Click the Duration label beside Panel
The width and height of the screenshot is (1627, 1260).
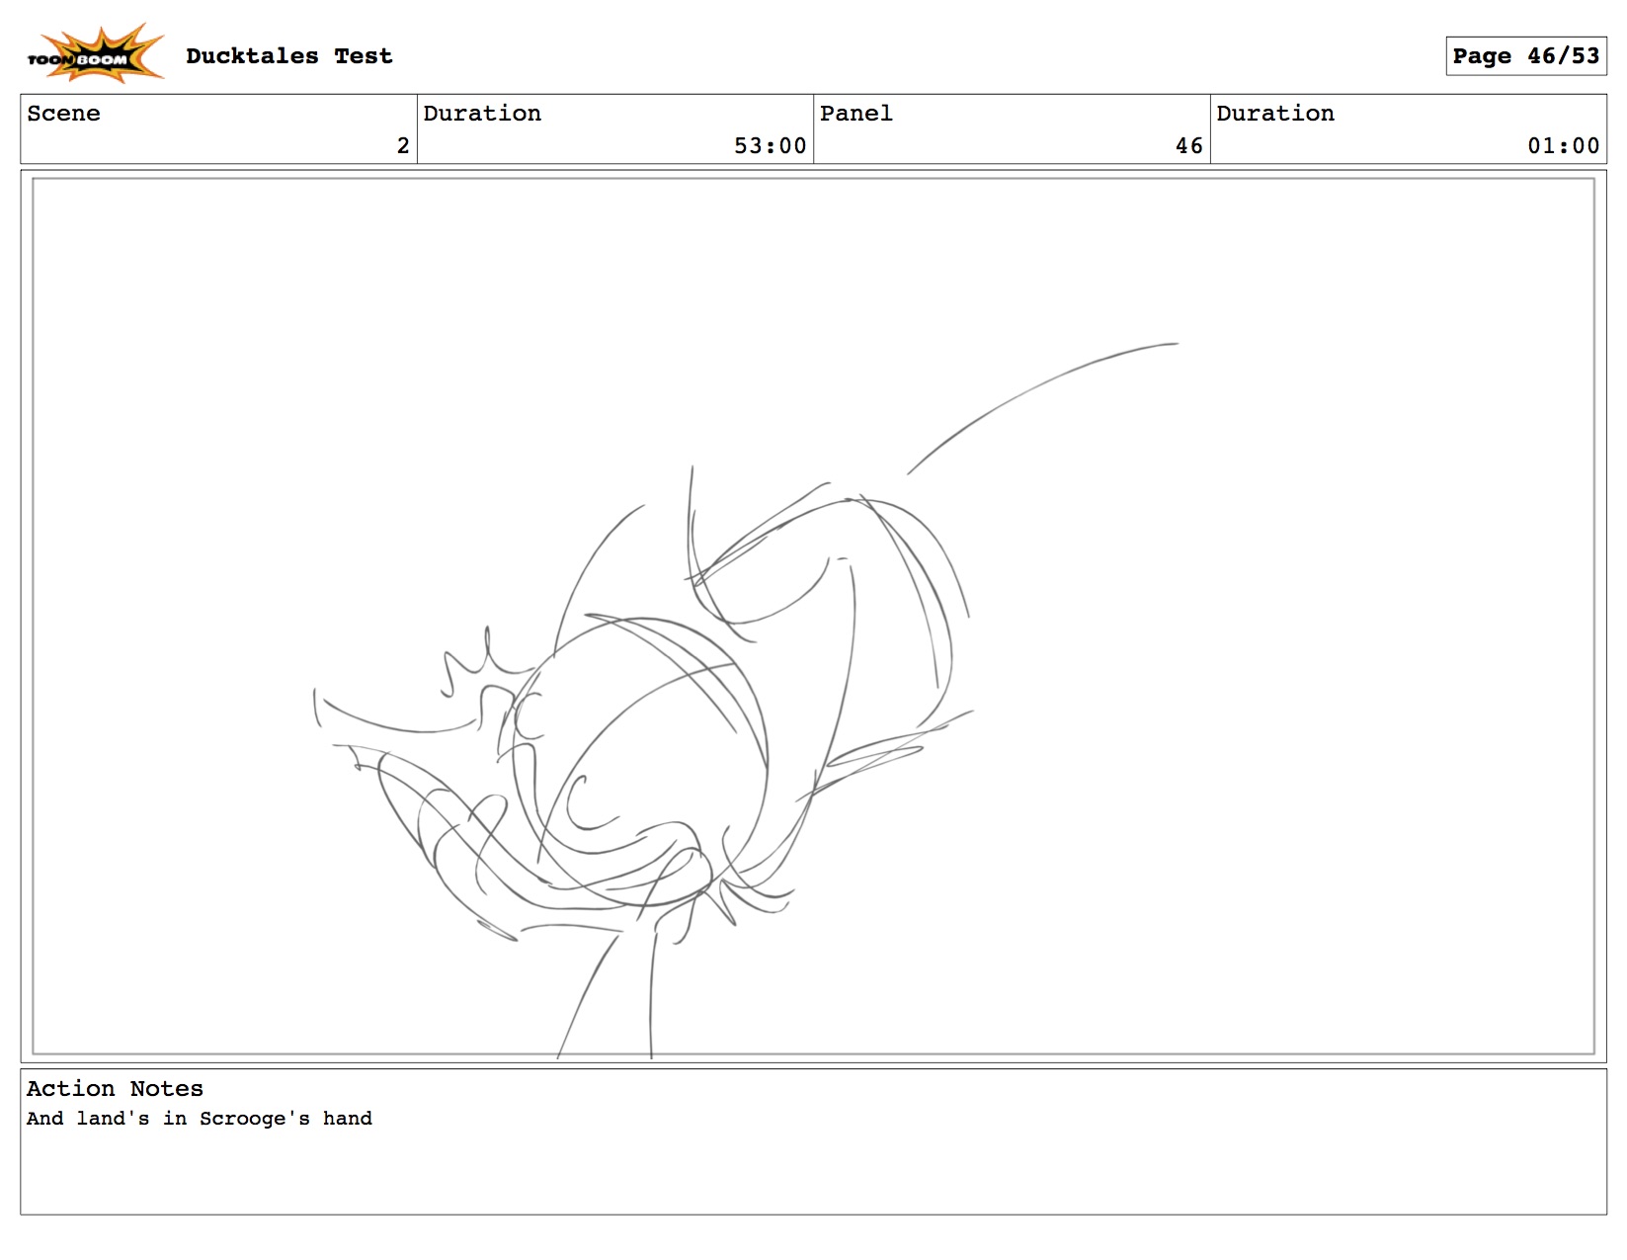point(1274,114)
